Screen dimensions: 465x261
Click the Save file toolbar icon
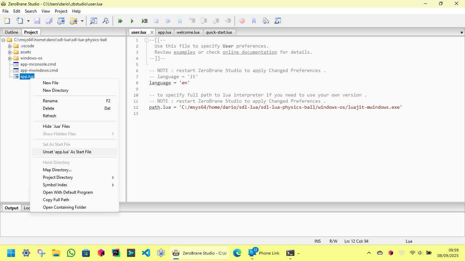[x=37, y=21]
